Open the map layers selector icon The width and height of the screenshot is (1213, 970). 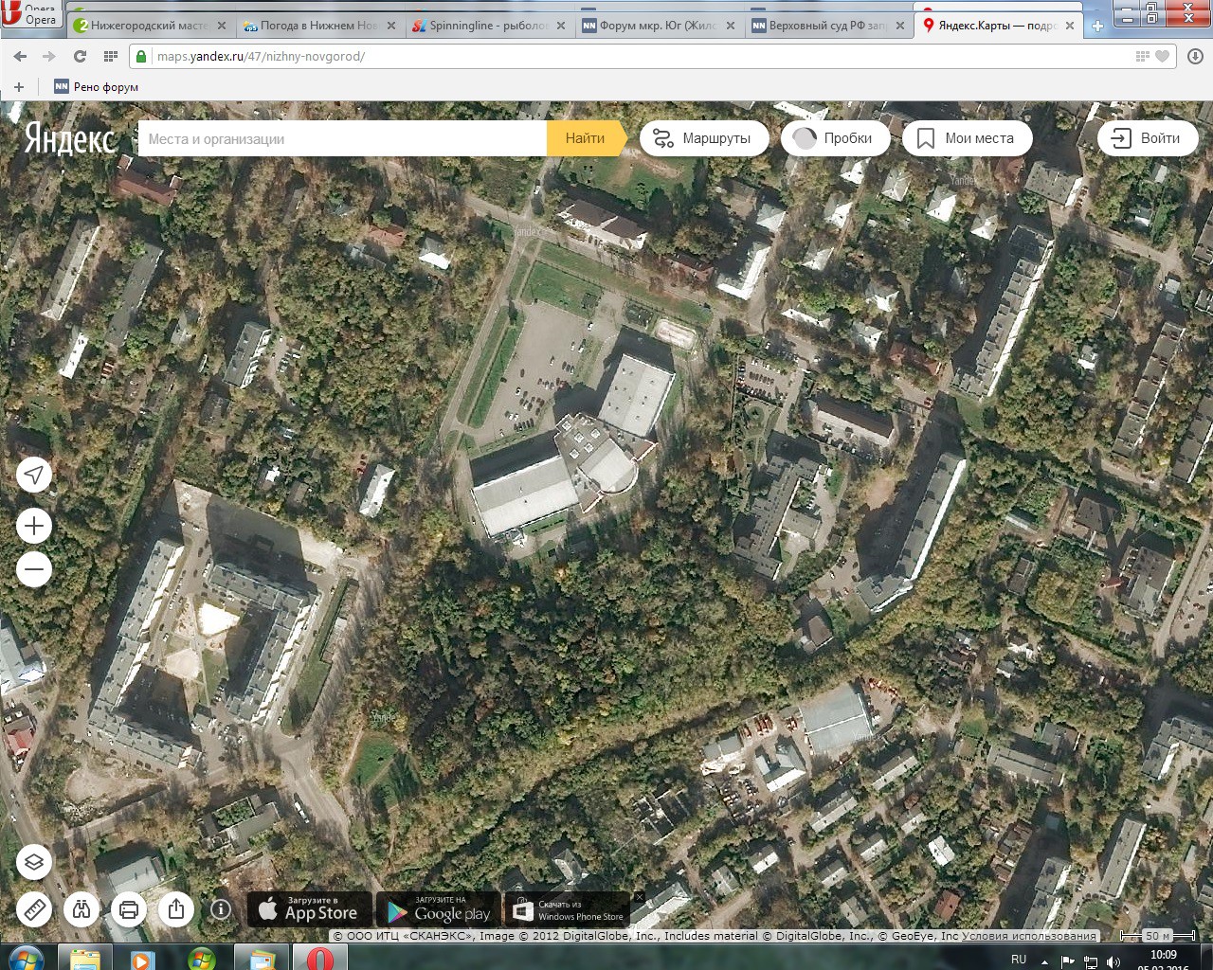[34, 862]
